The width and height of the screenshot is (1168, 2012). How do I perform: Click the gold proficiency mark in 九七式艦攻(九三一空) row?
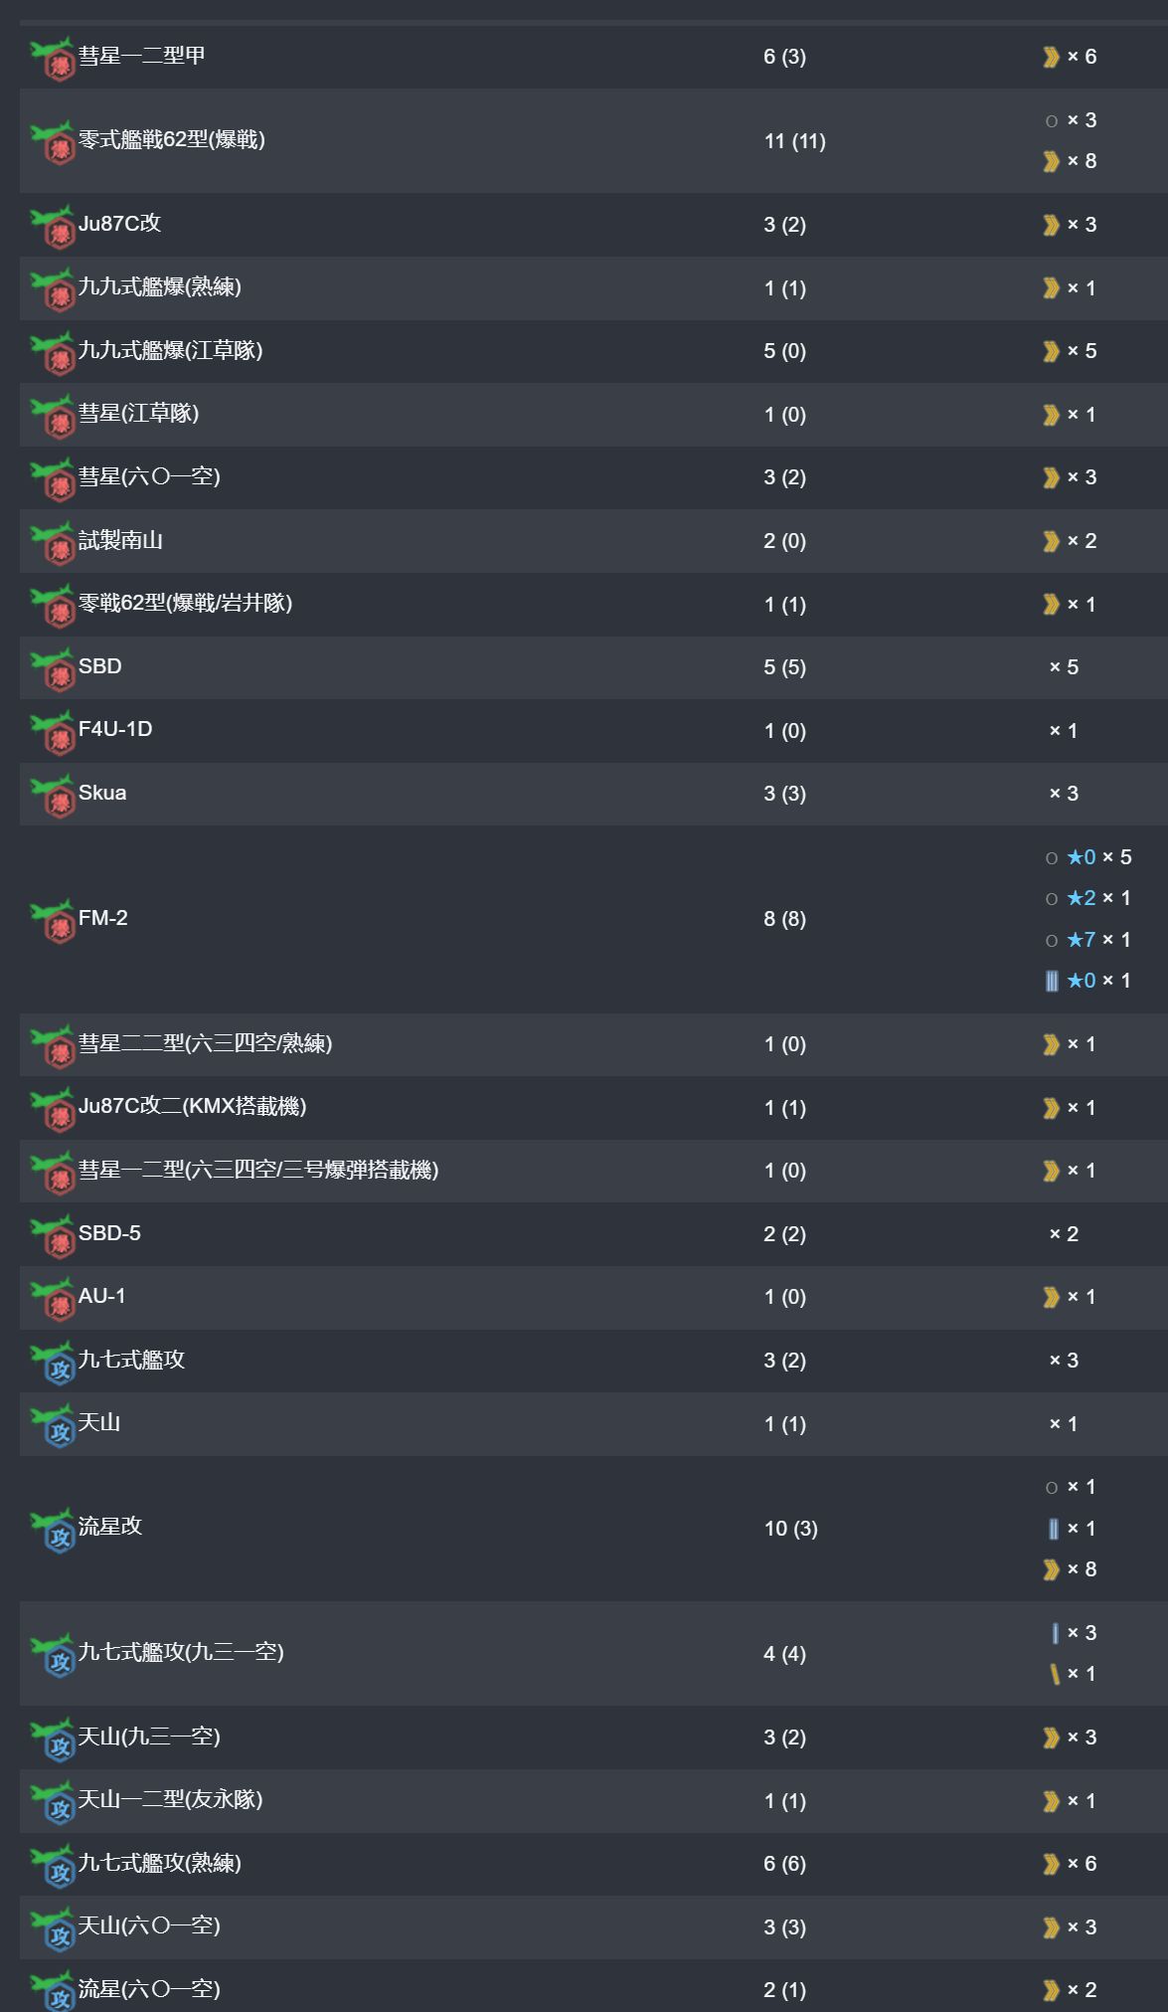[x=1054, y=1675]
